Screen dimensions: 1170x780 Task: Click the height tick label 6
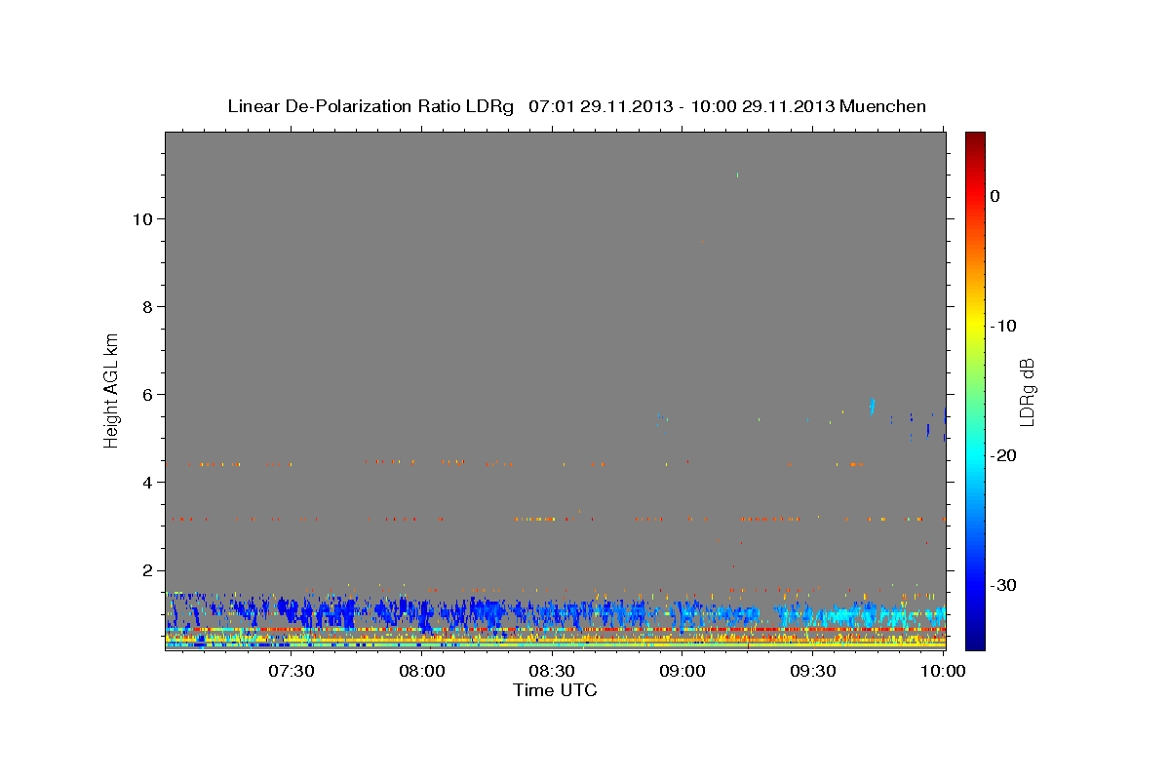[x=146, y=395]
